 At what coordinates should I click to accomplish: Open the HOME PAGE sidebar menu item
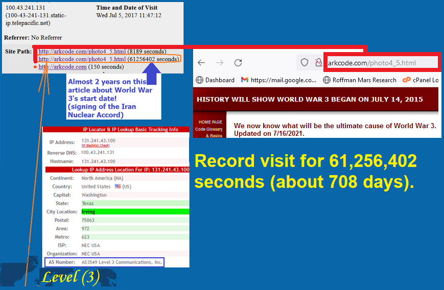point(211,123)
